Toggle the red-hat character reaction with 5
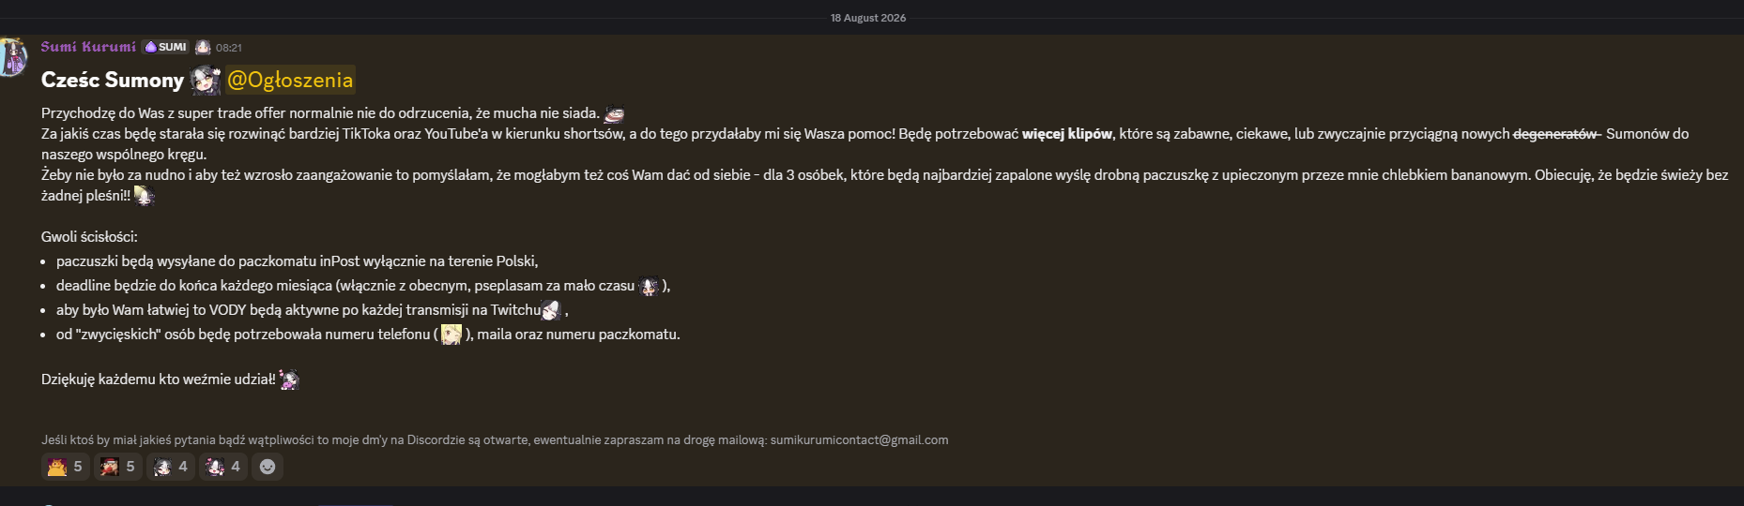The image size is (1744, 506). (x=118, y=467)
